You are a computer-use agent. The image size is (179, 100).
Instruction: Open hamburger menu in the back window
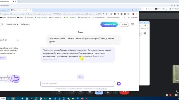pyautogui.click(x=145, y=33)
